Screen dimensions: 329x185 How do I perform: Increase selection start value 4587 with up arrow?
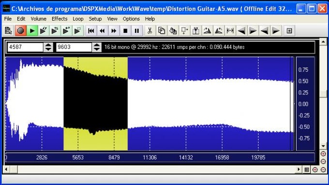pos(48,45)
